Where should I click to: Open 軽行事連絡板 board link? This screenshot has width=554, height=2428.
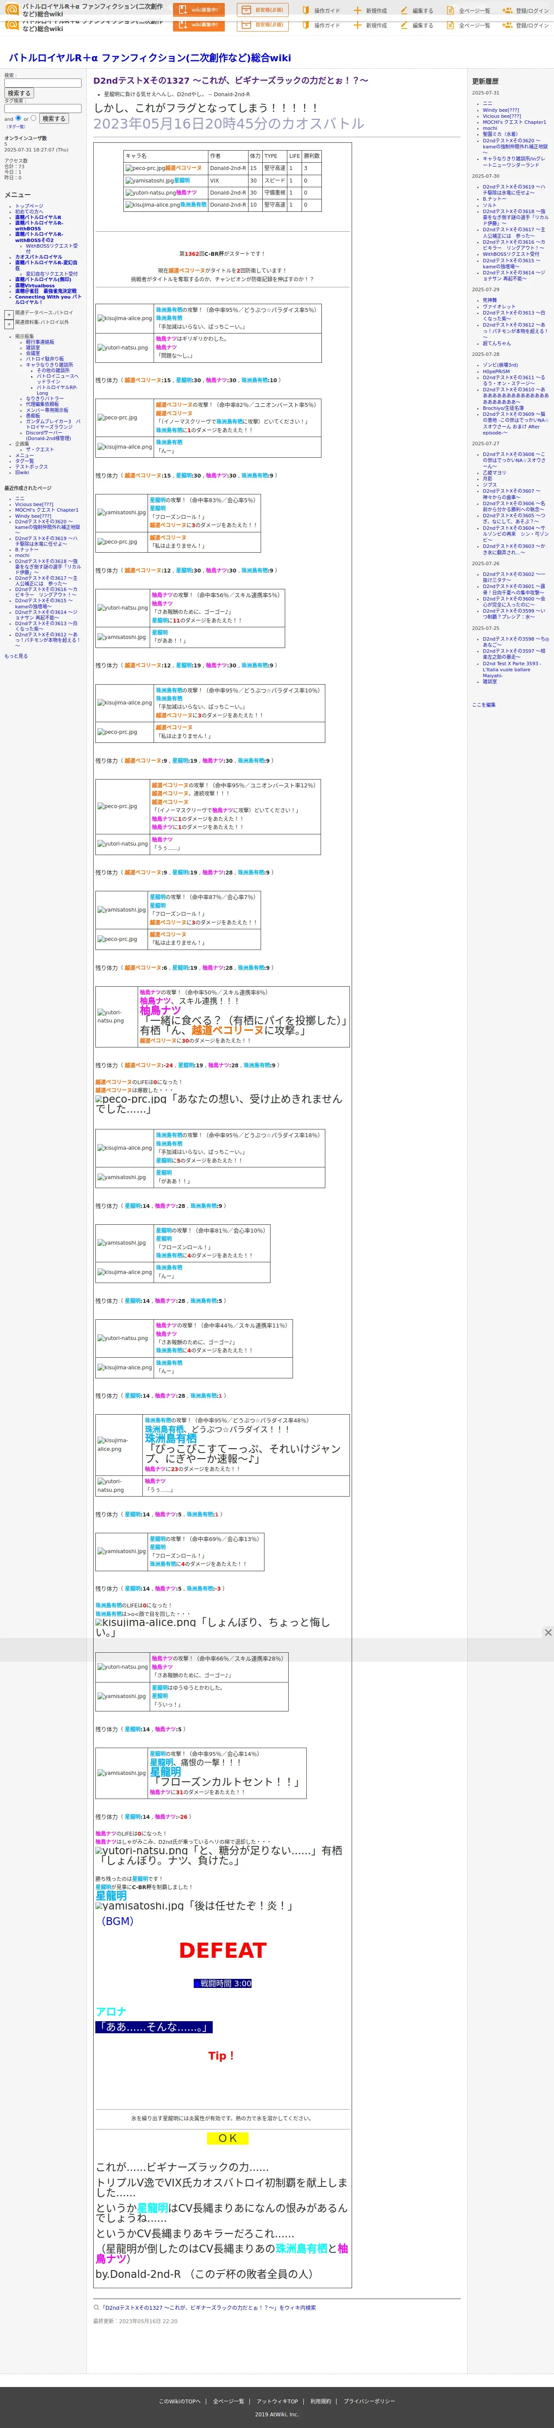click(40, 342)
